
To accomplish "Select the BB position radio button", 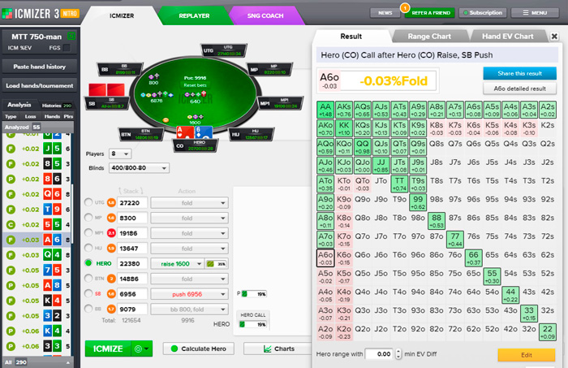I will tap(88, 309).
